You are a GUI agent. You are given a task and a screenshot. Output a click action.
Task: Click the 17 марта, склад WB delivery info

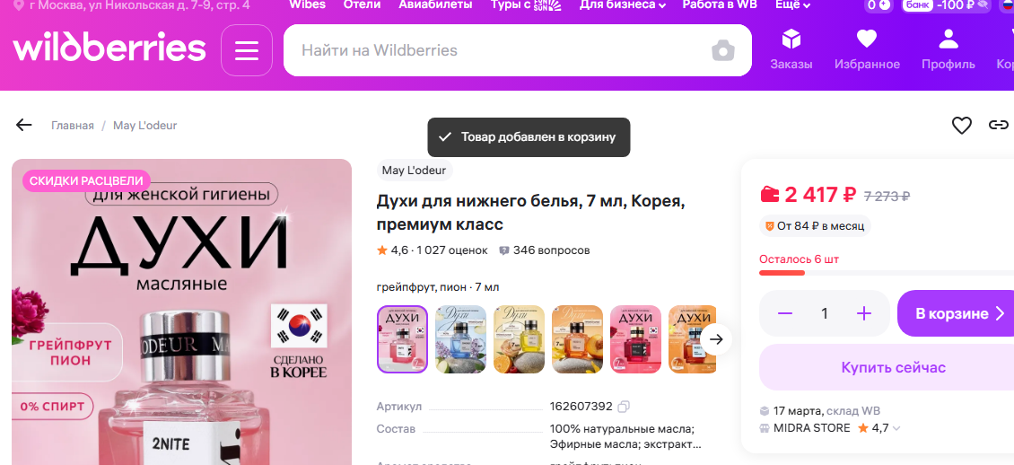tap(826, 410)
